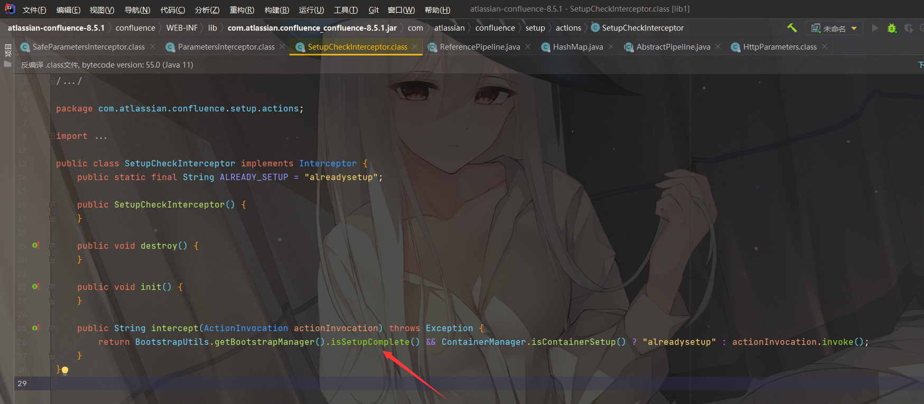
Task: Click the lib breadcrumb
Action: 212,28
